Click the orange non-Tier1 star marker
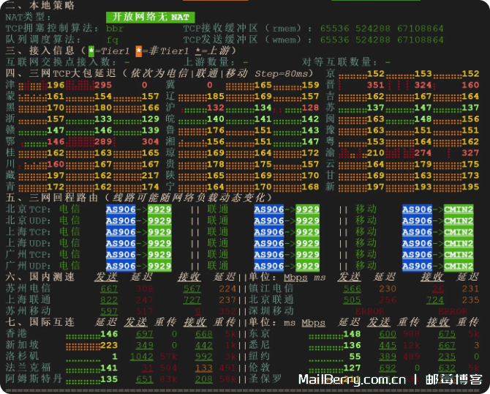The width and height of the screenshot is (490, 394). (139, 51)
